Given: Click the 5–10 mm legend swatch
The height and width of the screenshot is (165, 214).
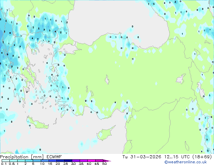Looking at the screenshot, I should (37, 161).
